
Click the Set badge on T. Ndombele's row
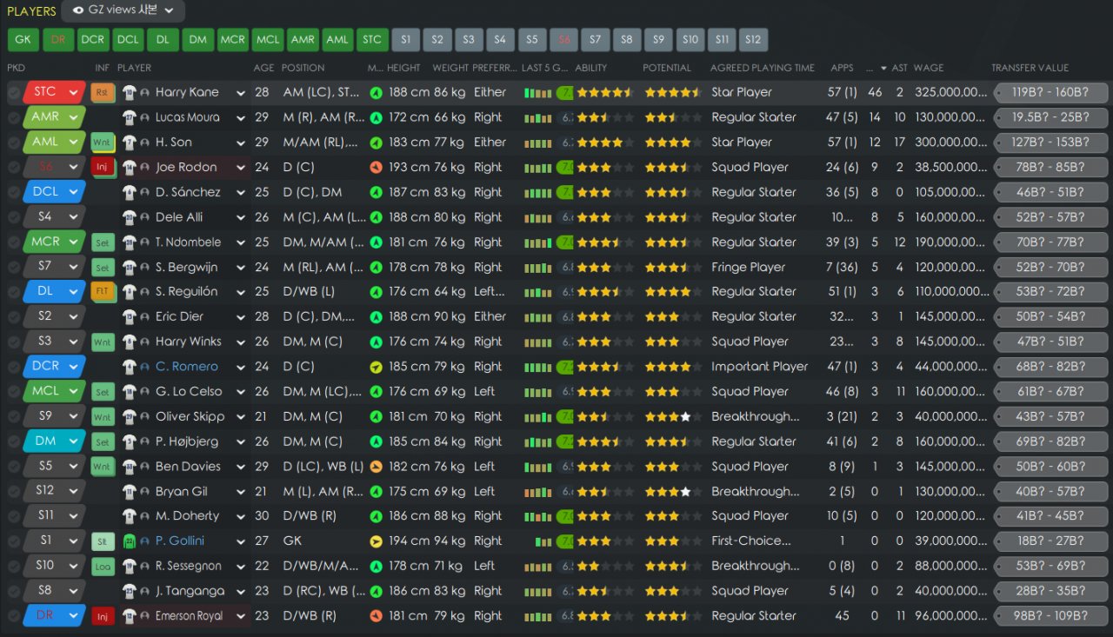pyautogui.click(x=103, y=242)
